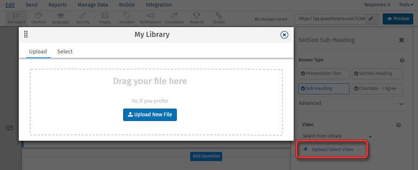
Task: Open the Interface palette icon
Action: [39, 18]
